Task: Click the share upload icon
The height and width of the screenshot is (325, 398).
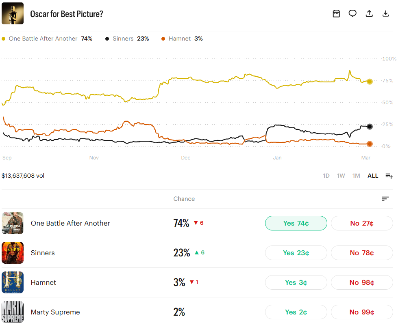Action: (x=369, y=13)
